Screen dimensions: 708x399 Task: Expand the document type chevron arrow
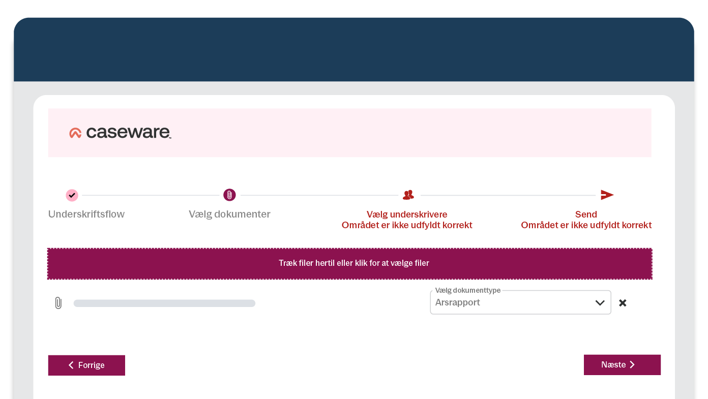tap(600, 303)
